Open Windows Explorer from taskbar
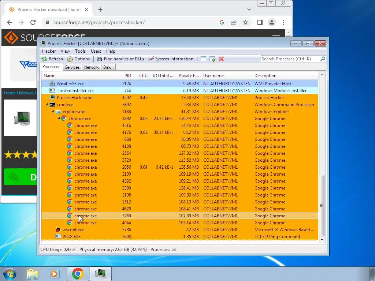This screenshot has width=375, height=281. tap(33, 274)
